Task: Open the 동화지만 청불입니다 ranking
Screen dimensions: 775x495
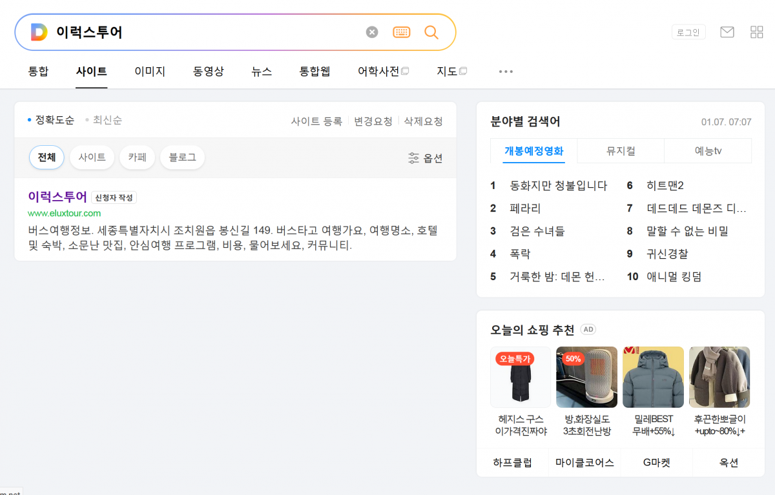Action: pyautogui.click(x=559, y=186)
